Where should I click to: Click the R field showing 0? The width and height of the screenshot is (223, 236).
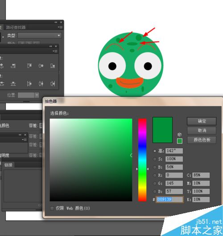click(174, 175)
